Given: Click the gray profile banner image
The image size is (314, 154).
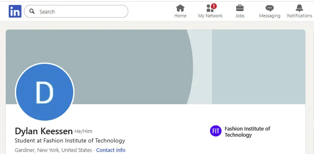Looking at the screenshot, I should click(156, 67).
